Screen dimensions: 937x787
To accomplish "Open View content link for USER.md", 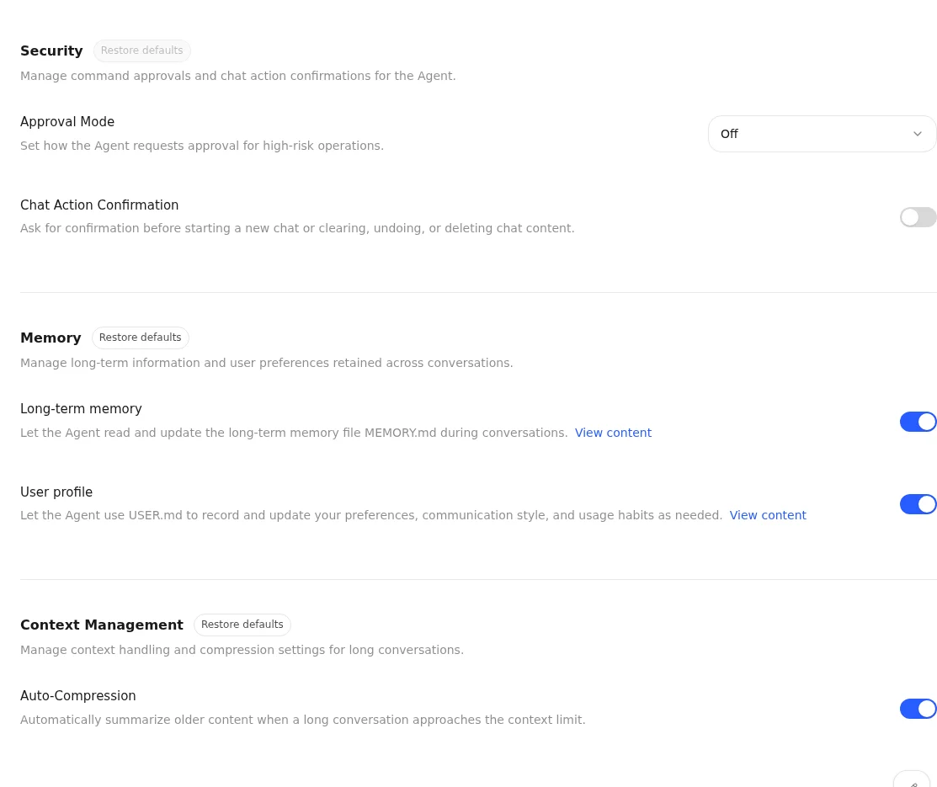I will coord(768,515).
